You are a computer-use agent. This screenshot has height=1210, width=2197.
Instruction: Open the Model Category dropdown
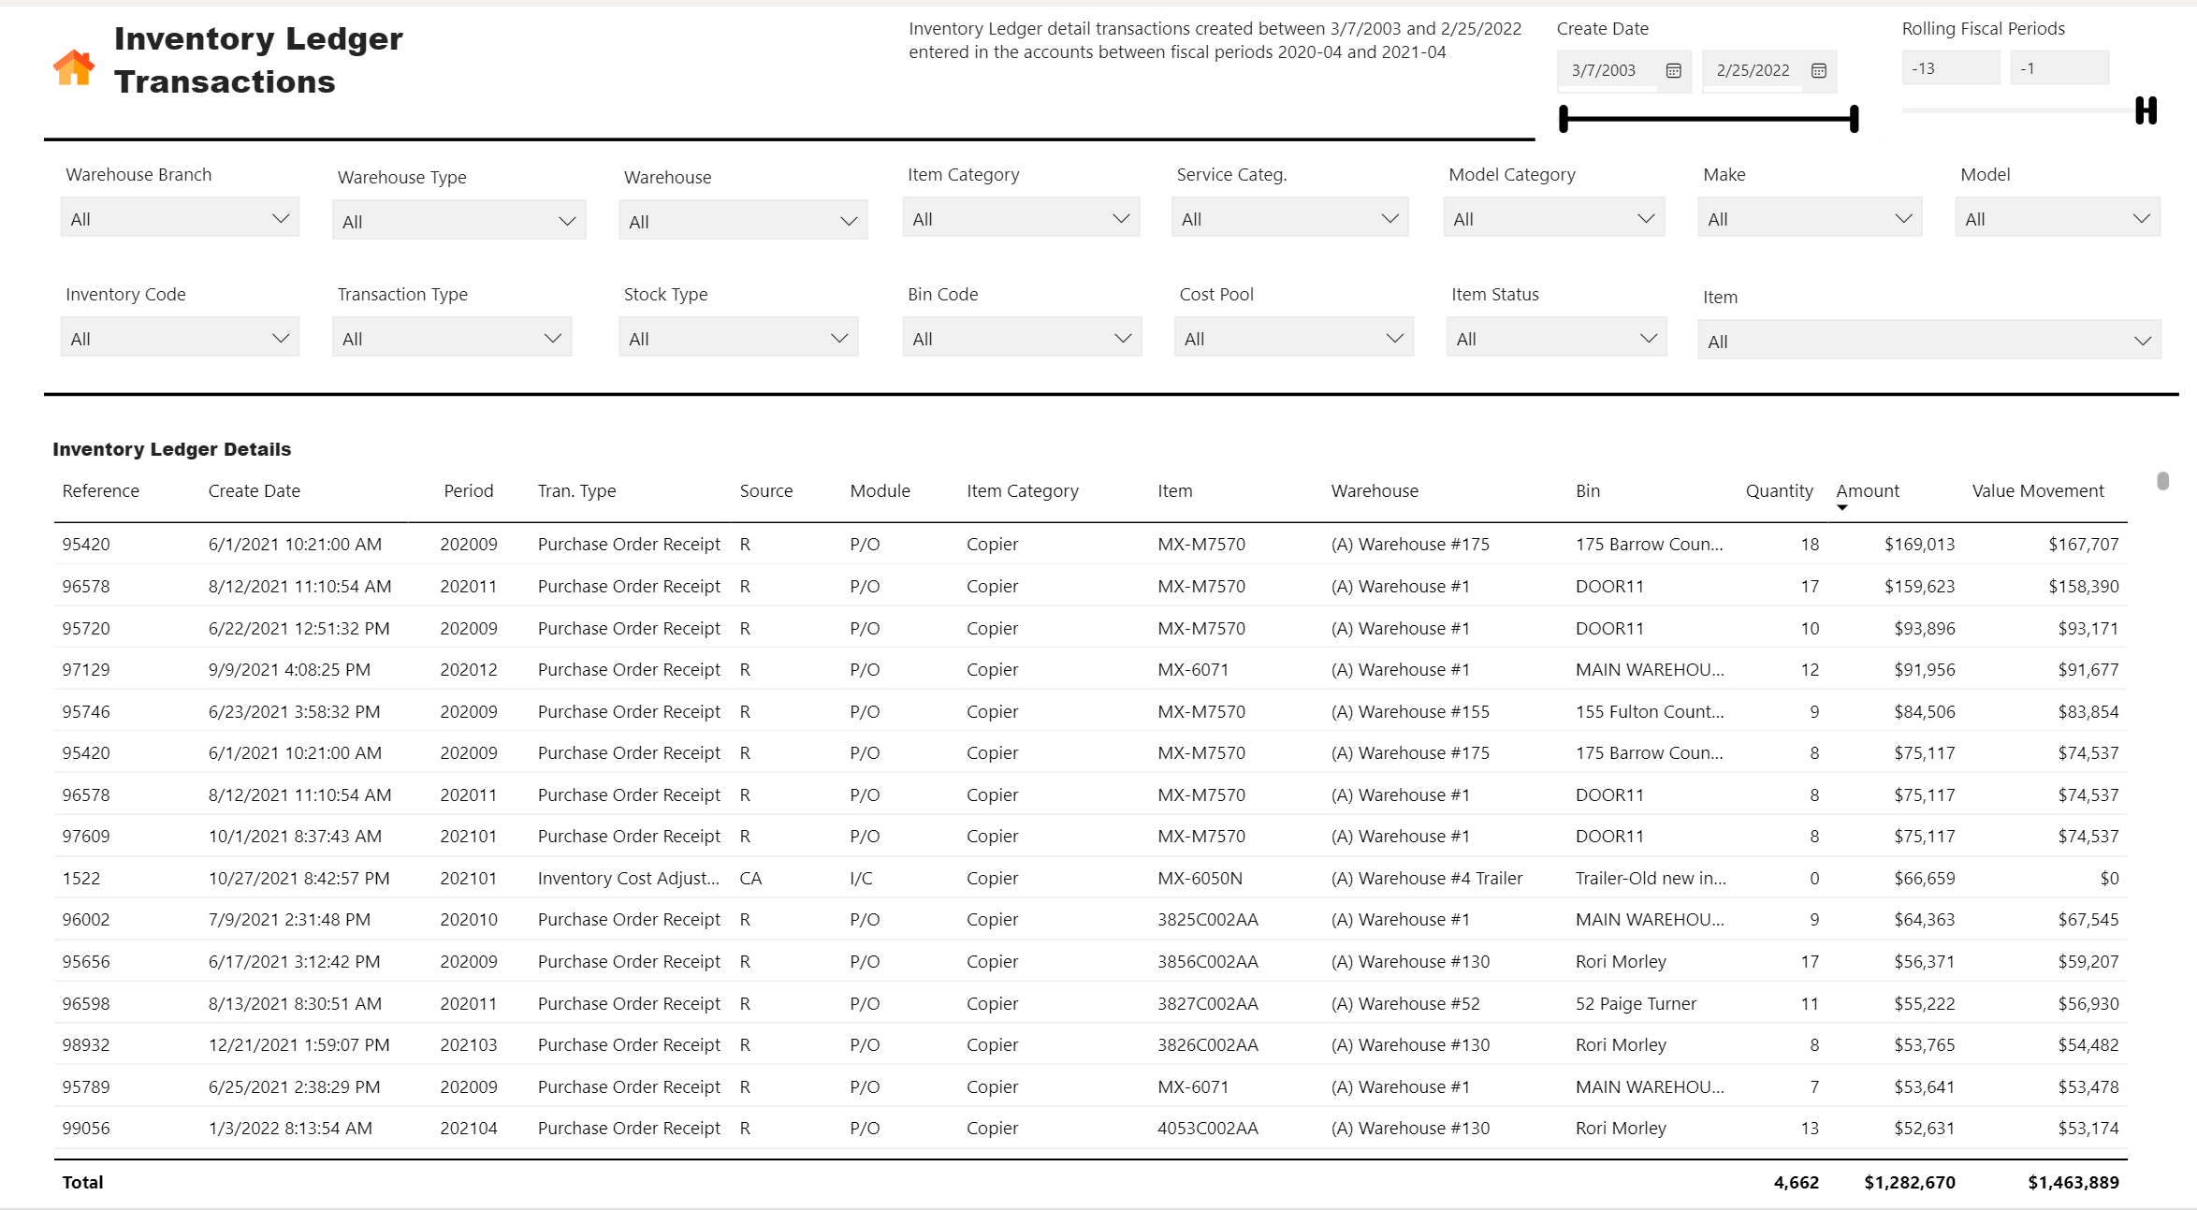pyautogui.click(x=1553, y=218)
